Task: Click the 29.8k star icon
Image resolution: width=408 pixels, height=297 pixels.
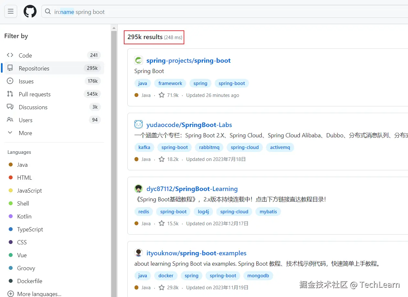Action: 162,287
